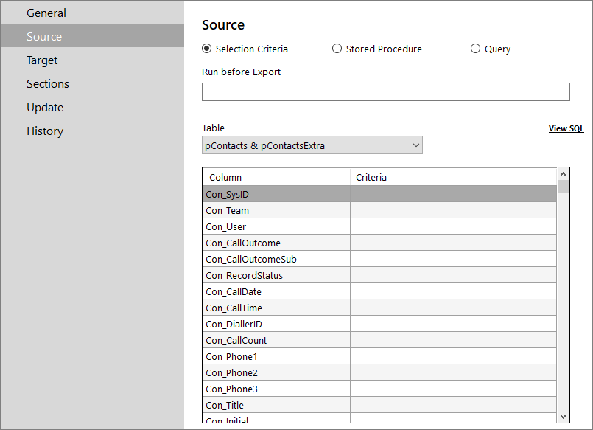This screenshot has width=593, height=430.
Task: Show the History page
Action: (45, 131)
